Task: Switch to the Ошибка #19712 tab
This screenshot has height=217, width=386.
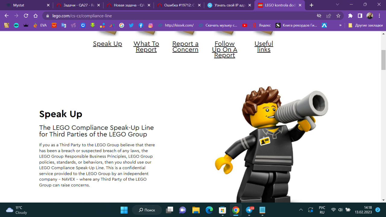Action: point(178,5)
